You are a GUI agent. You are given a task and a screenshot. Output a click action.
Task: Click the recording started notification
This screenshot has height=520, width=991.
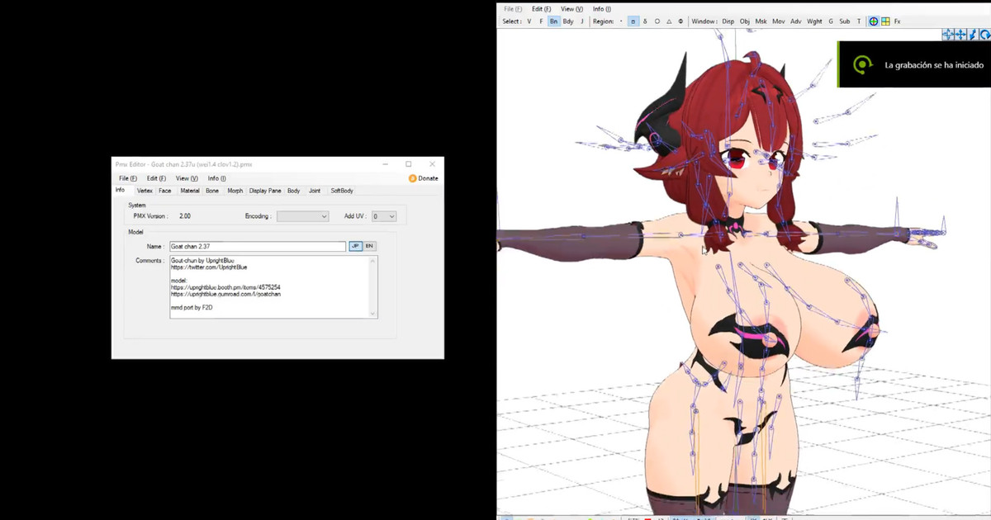click(914, 64)
